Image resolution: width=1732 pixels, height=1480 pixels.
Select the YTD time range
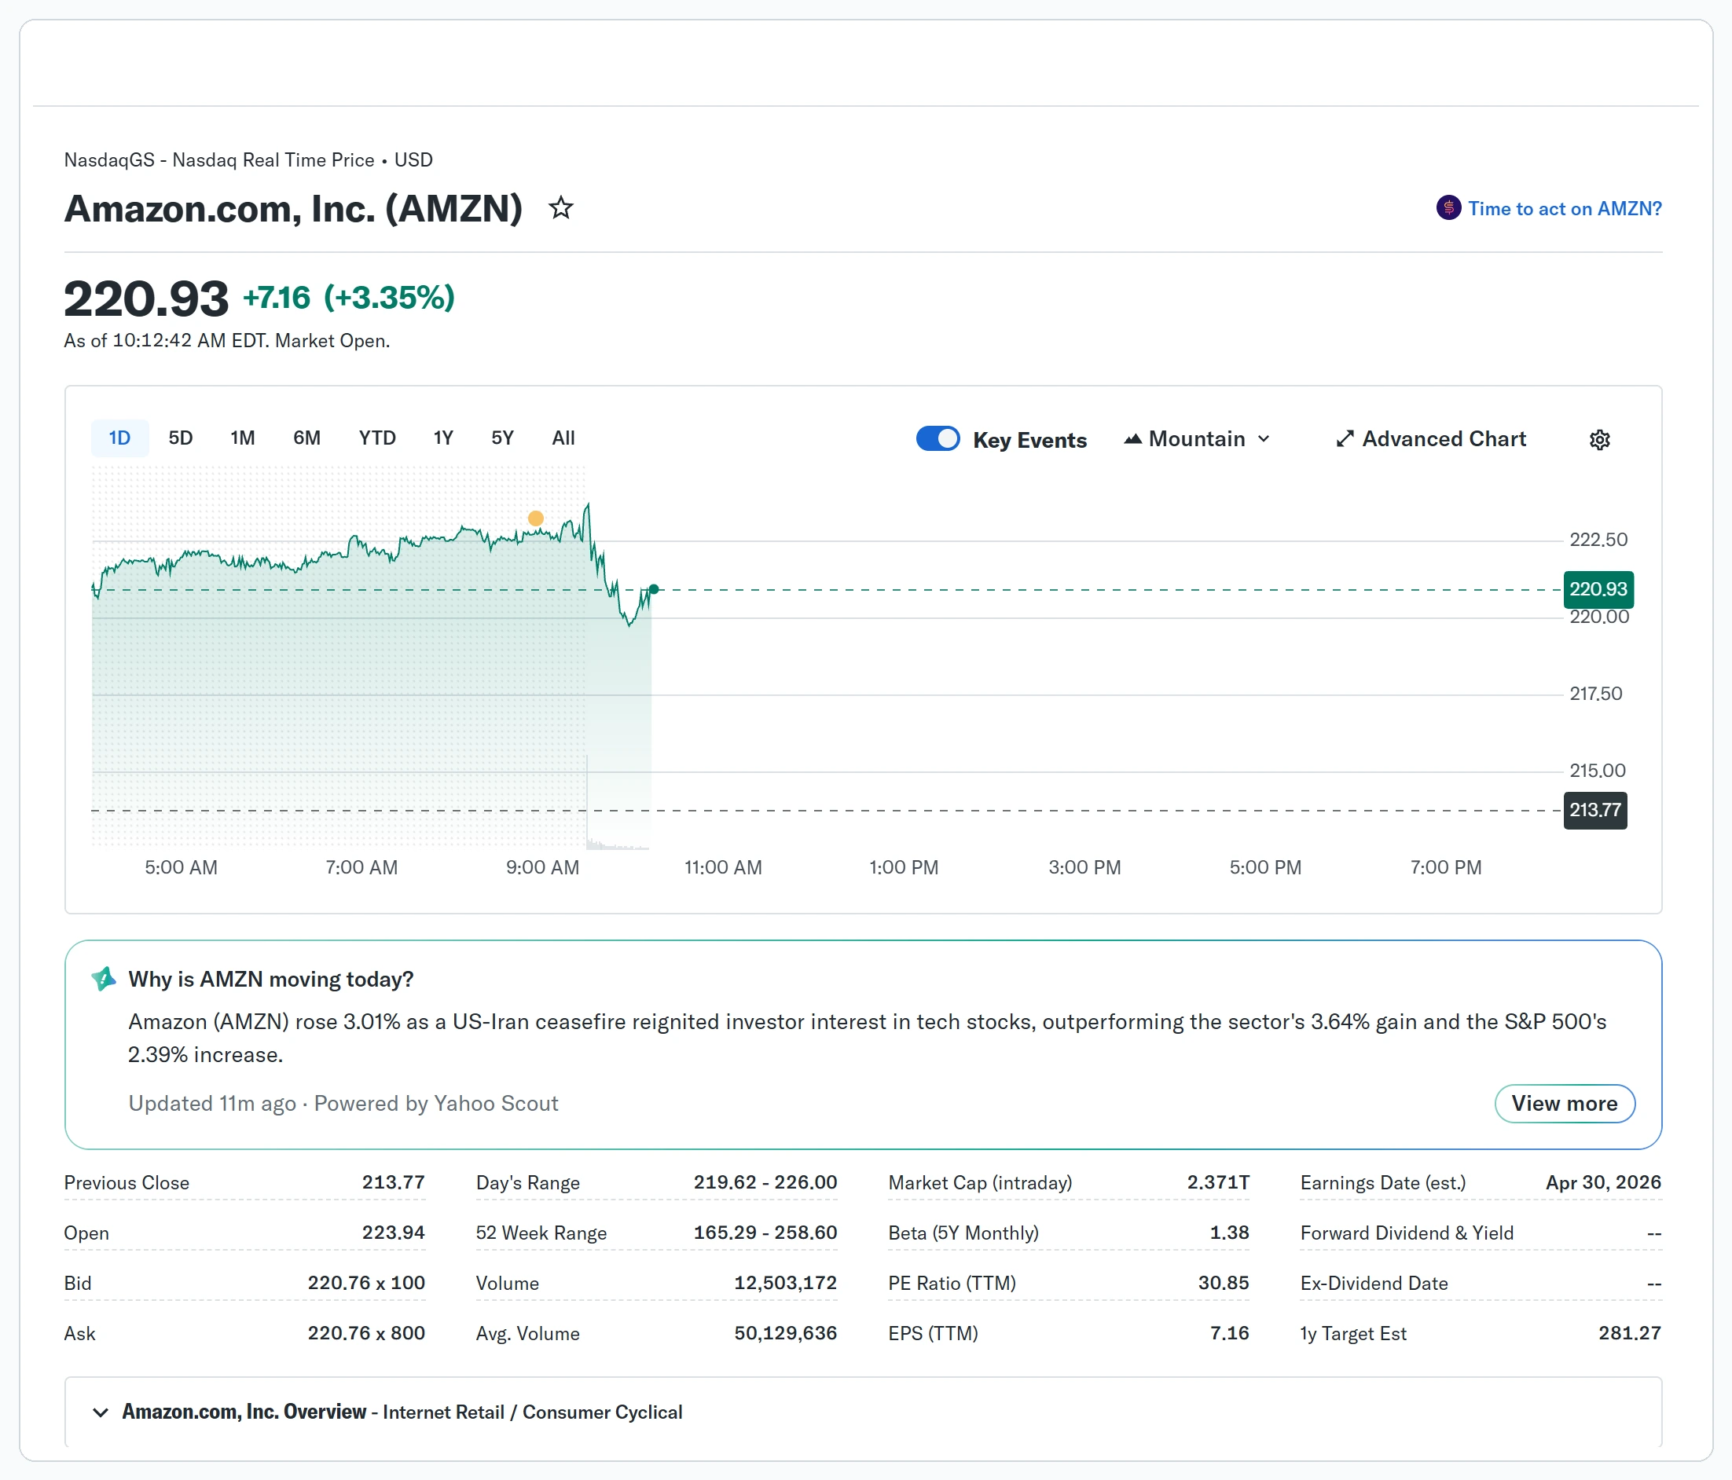(x=377, y=437)
